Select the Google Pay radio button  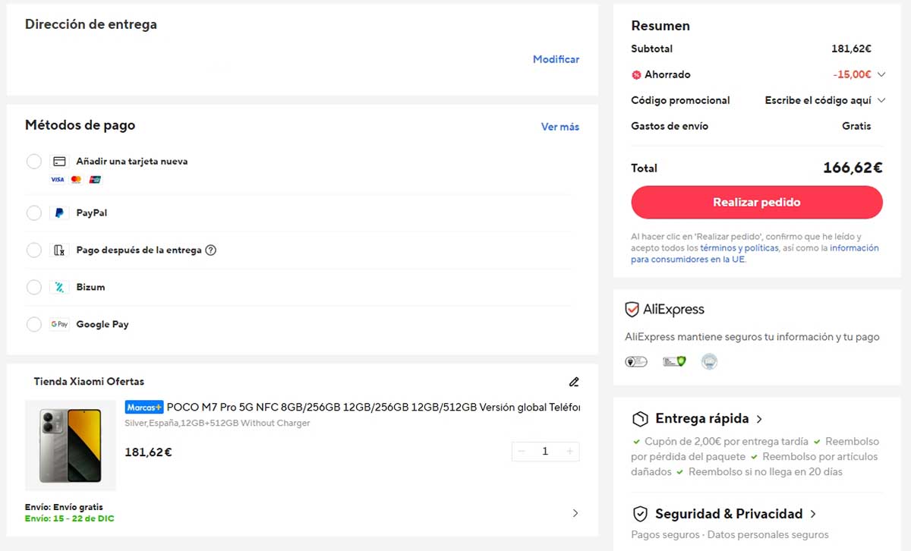(x=33, y=324)
